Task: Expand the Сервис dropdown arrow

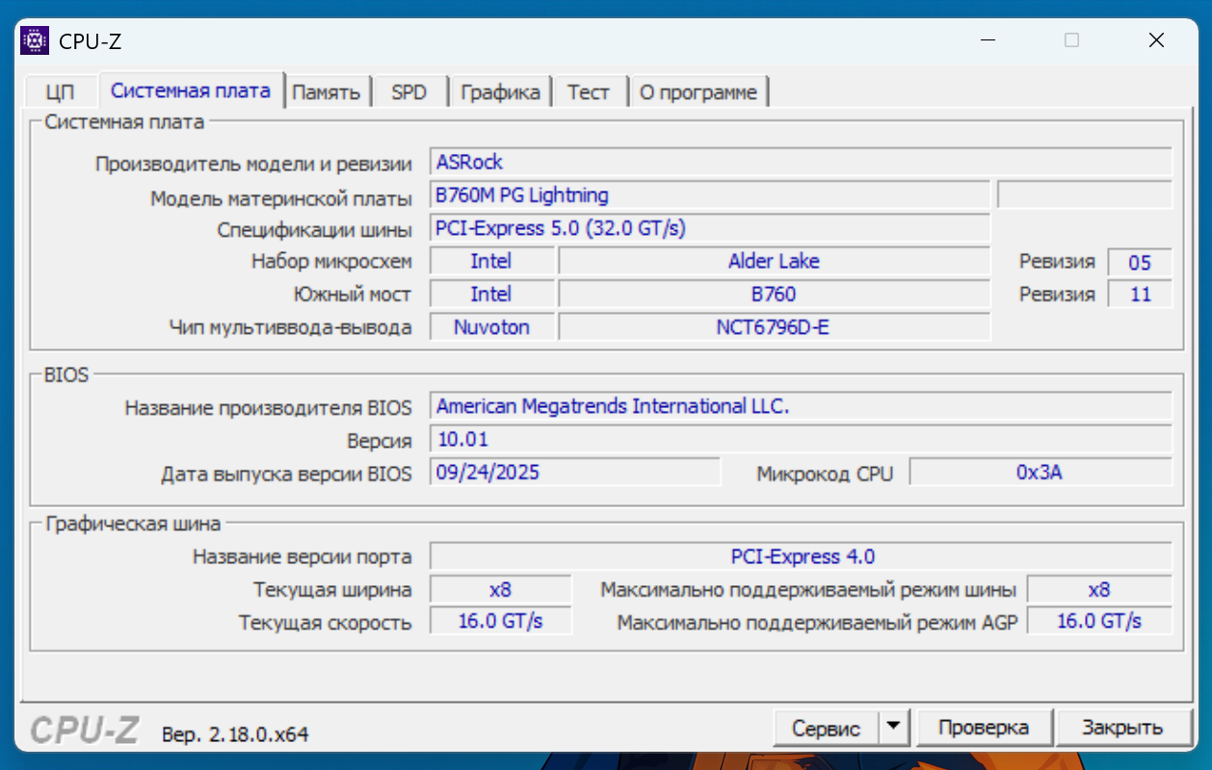Action: point(894,728)
